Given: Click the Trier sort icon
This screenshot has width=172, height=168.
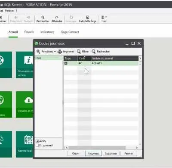Looking at the screenshot, I should [103, 17].
